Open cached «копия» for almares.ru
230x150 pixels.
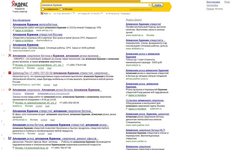pos(41,68)
